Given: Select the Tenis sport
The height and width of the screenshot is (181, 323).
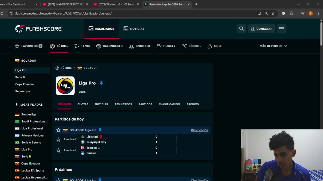Looking at the screenshot, I should tap(82, 46).
